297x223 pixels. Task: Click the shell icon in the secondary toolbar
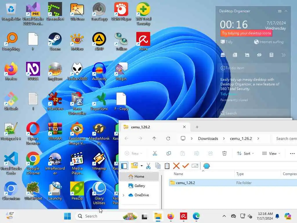206,166
